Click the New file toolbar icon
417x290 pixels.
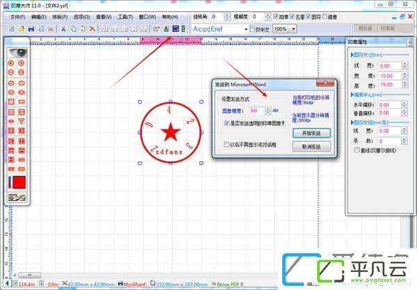12,29
